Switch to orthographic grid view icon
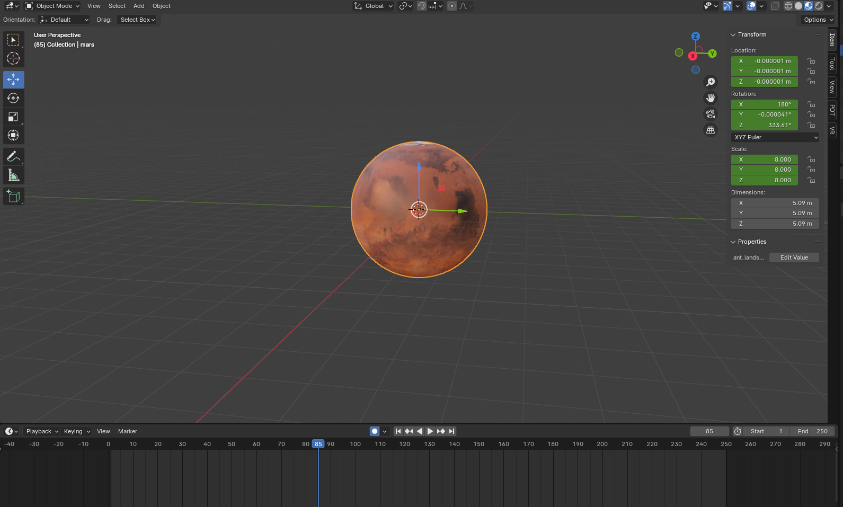Screen dimensions: 843x507 click(711, 130)
